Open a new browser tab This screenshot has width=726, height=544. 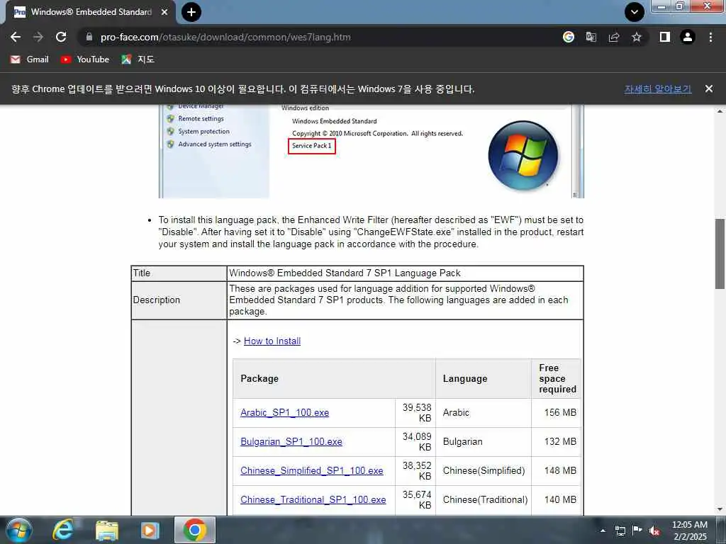(x=191, y=12)
